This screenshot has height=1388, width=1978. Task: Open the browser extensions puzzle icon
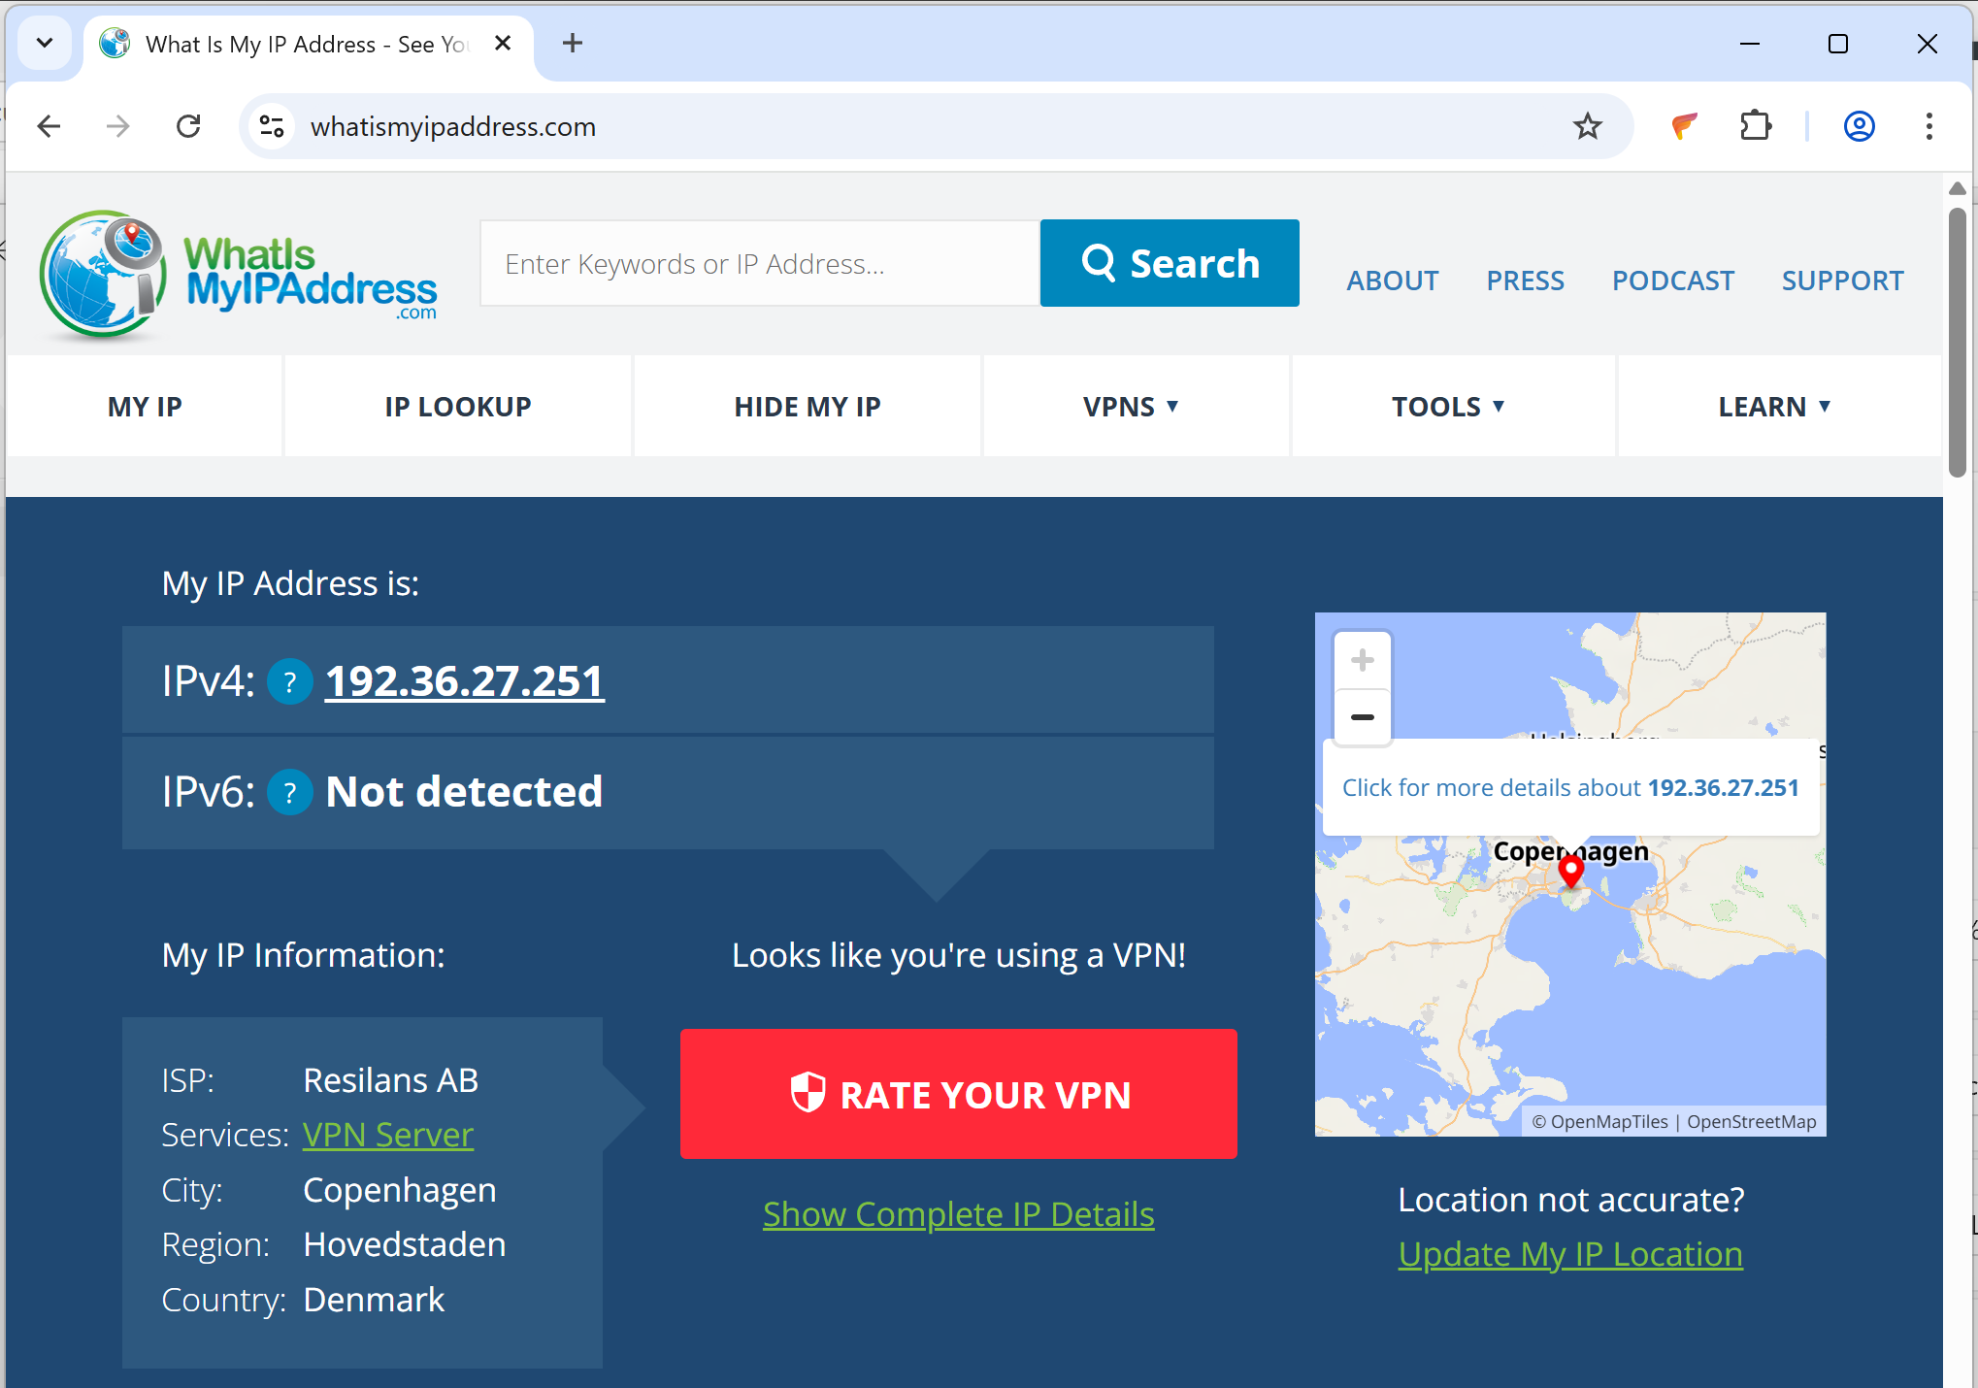pyautogui.click(x=1757, y=125)
